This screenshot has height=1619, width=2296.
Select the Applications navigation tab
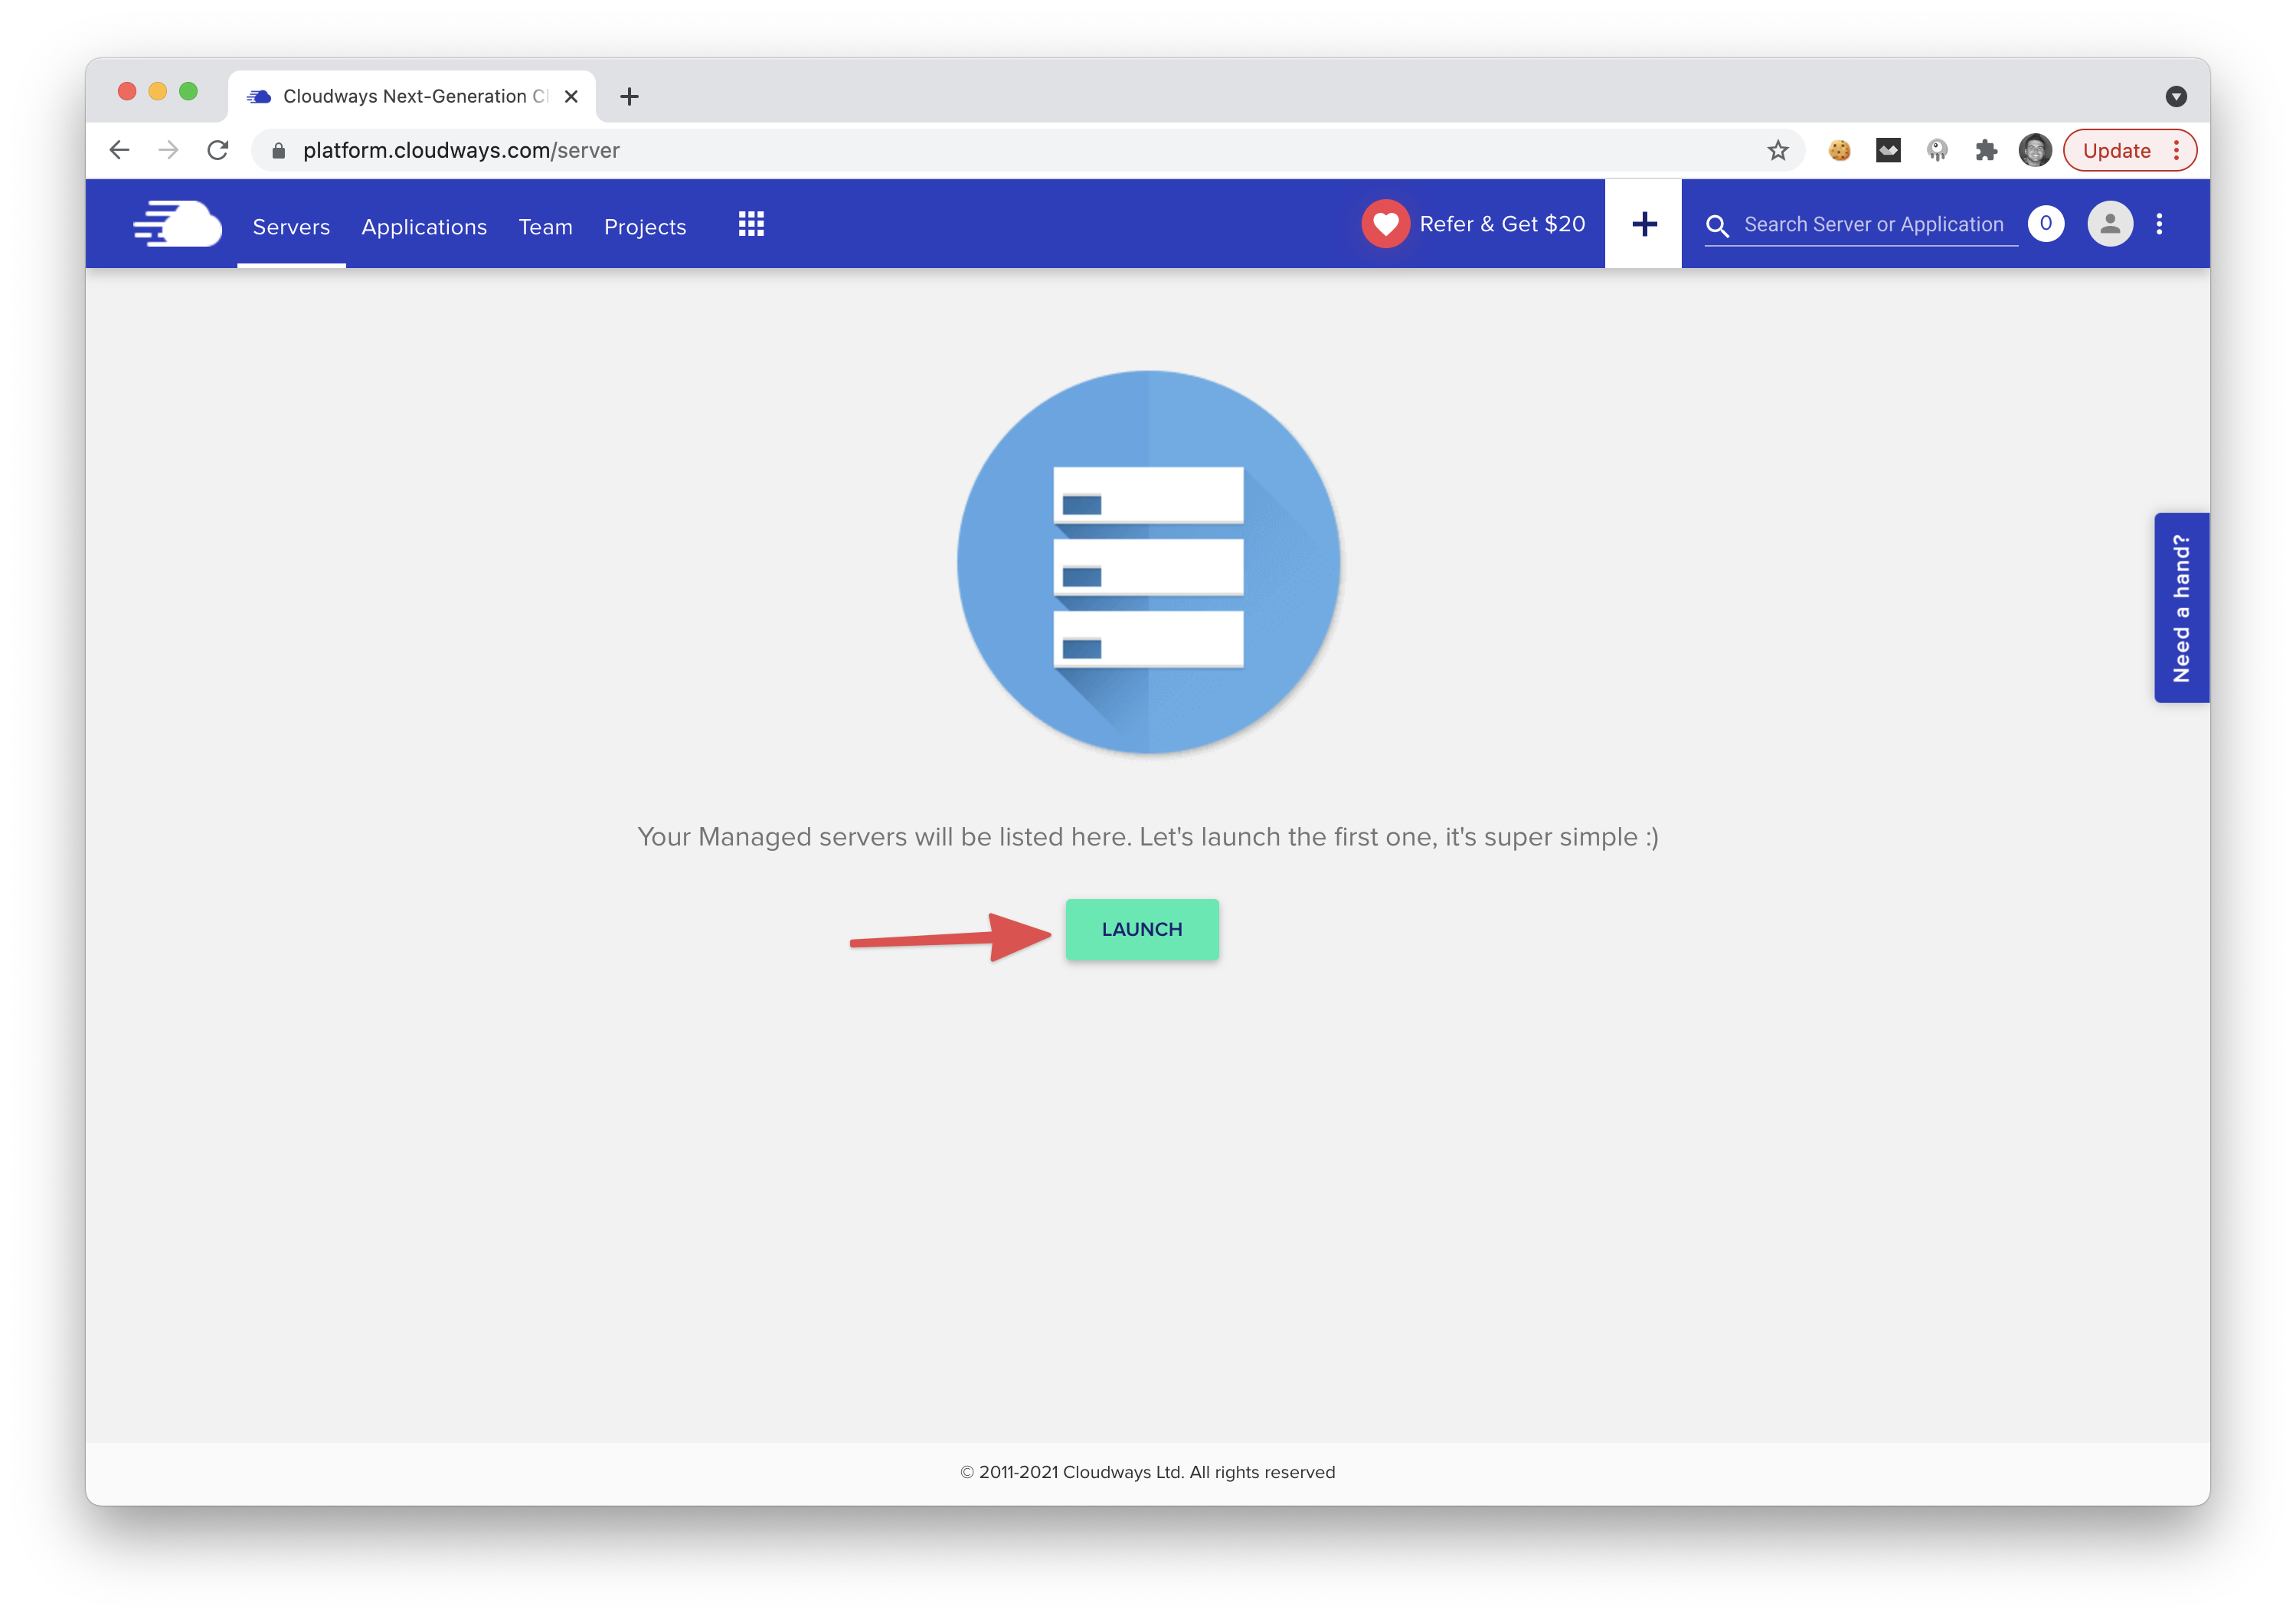422,223
